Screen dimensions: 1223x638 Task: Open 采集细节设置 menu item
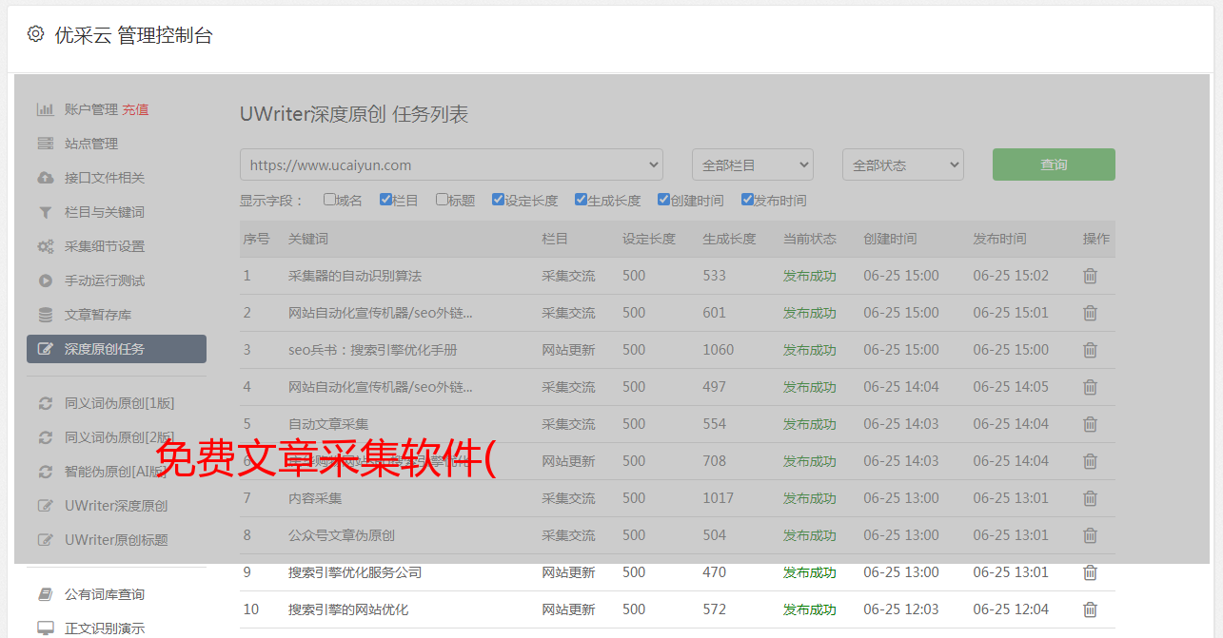pyautogui.click(x=105, y=246)
